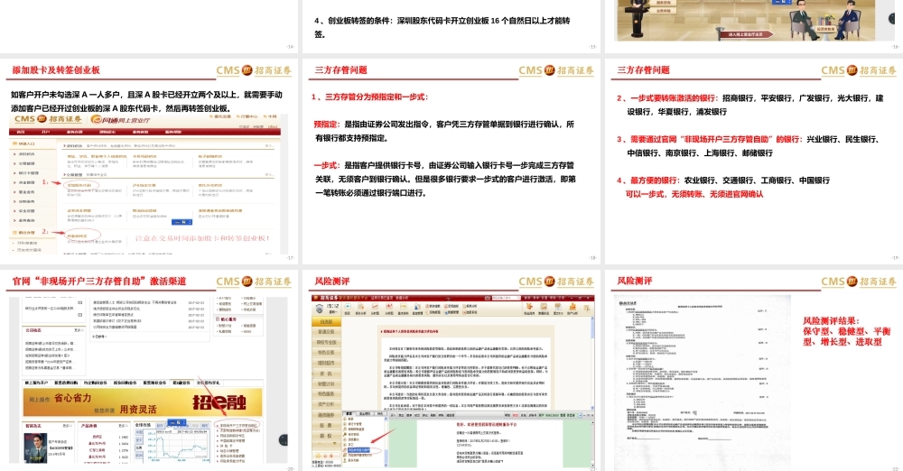Select slide about 创业板转签的条件

[451, 26]
